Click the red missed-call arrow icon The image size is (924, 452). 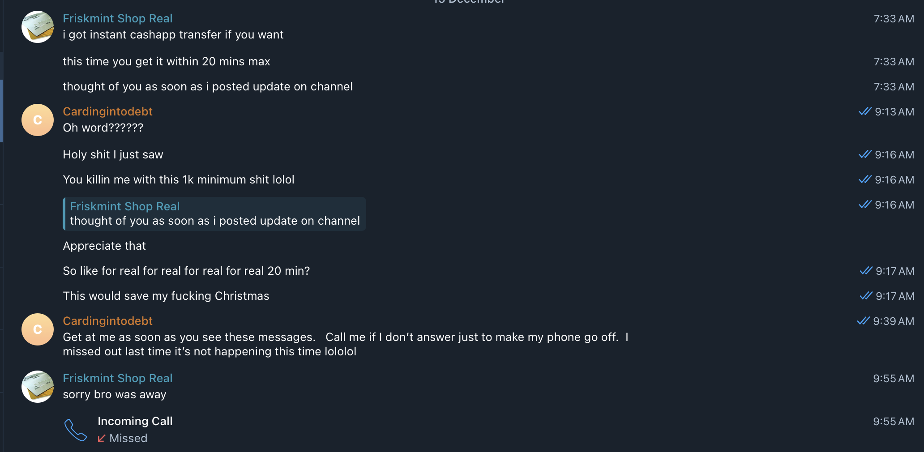pyautogui.click(x=102, y=438)
